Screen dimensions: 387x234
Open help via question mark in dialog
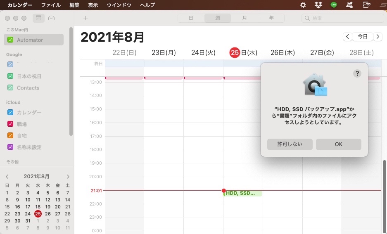click(357, 73)
